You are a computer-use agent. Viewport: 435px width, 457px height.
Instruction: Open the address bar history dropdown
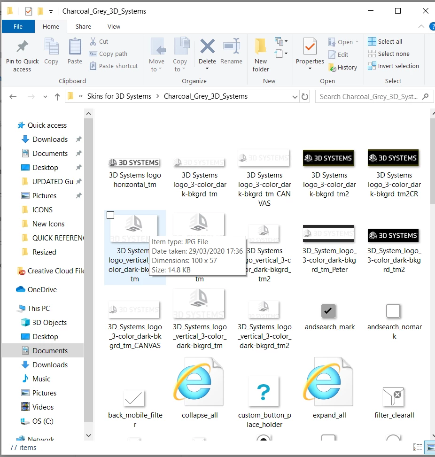[x=295, y=97]
